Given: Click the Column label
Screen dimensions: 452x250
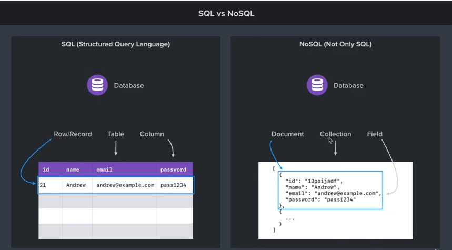Looking at the screenshot, I should (152, 134).
